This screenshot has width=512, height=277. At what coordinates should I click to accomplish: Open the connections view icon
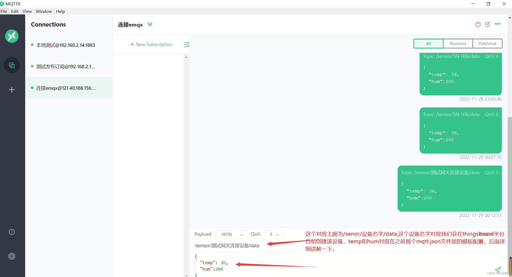click(12, 65)
